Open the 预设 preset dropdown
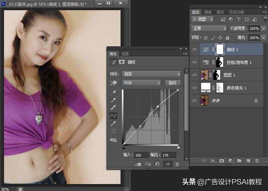 coord(151,74)
